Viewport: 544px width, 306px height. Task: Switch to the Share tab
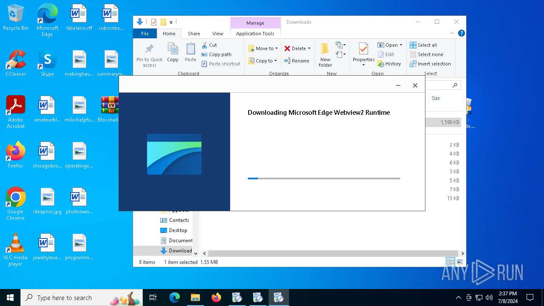pyautogui.click(x=194, y=34)
